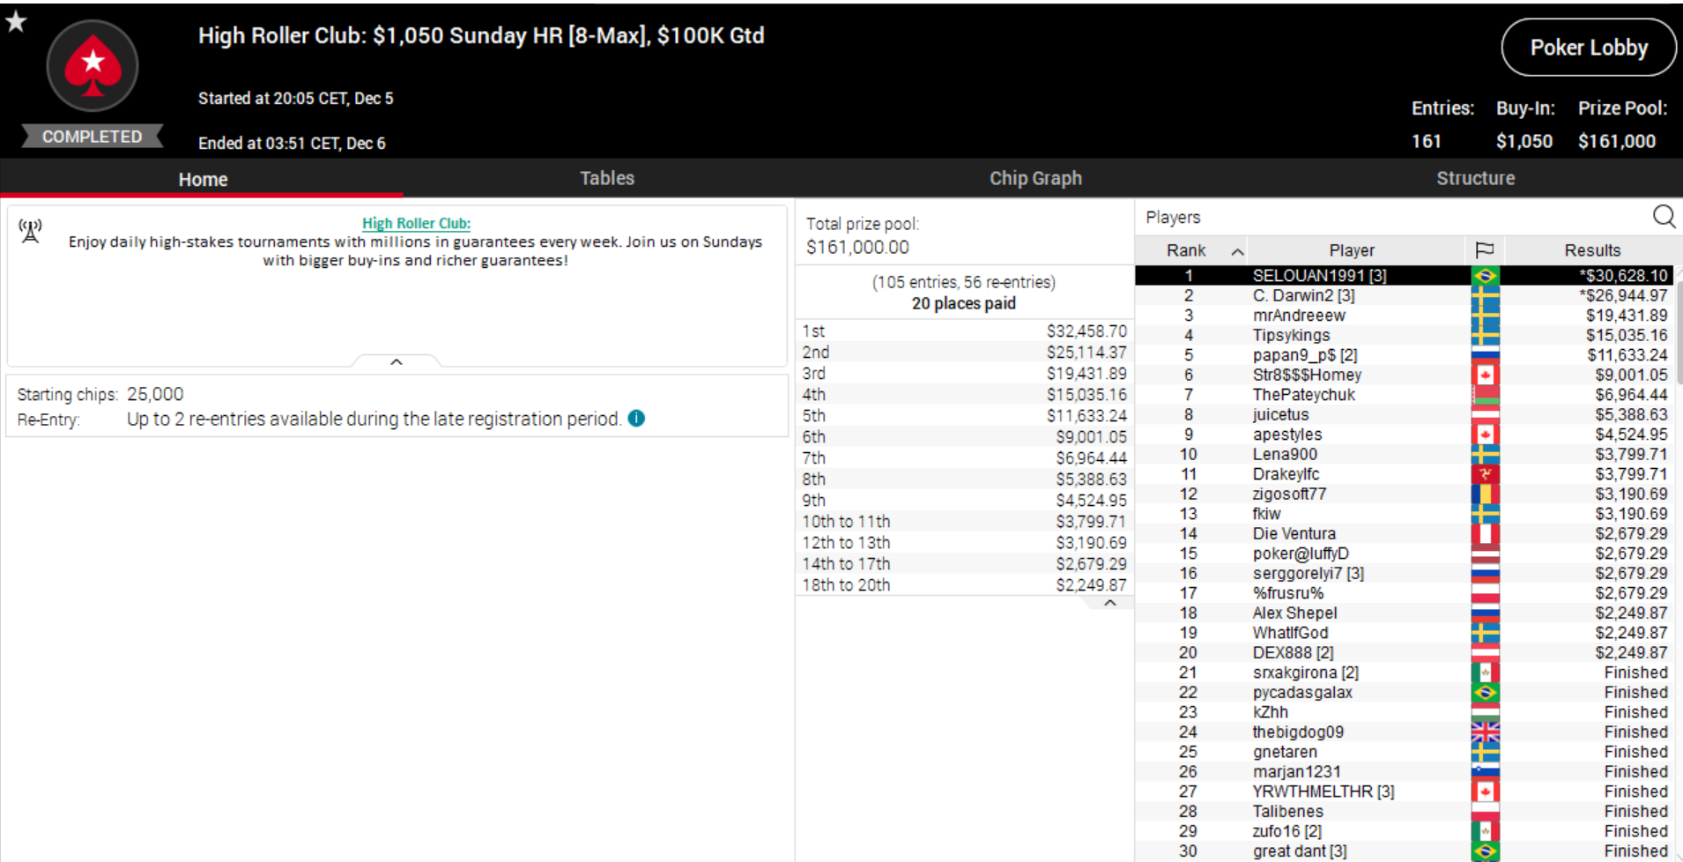Collapse the prize payout list

pos(1110,603)
